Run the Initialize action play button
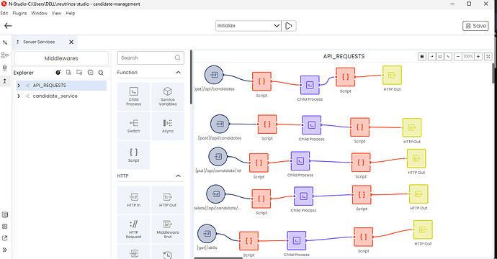Screen dimensions: 497x259 [288, 26]
